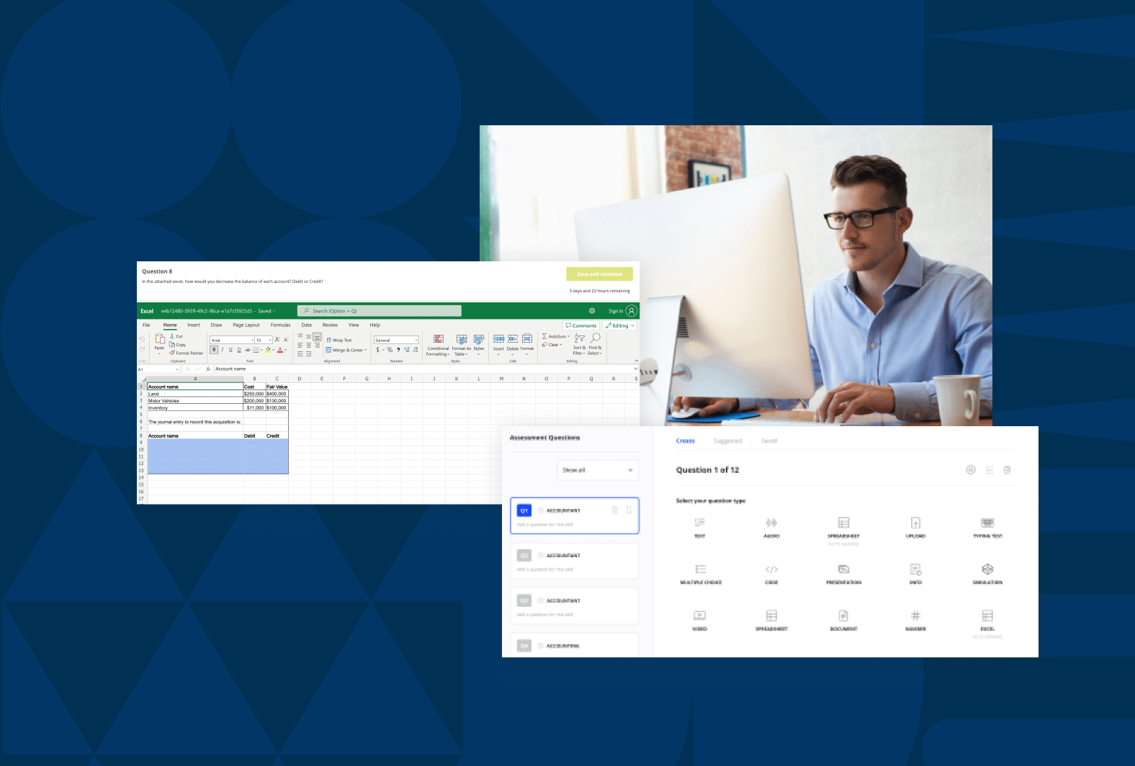Open the Name Box A1 dropdown
The width and height of the screenshot is (1135, 766).
coord(177,369)
